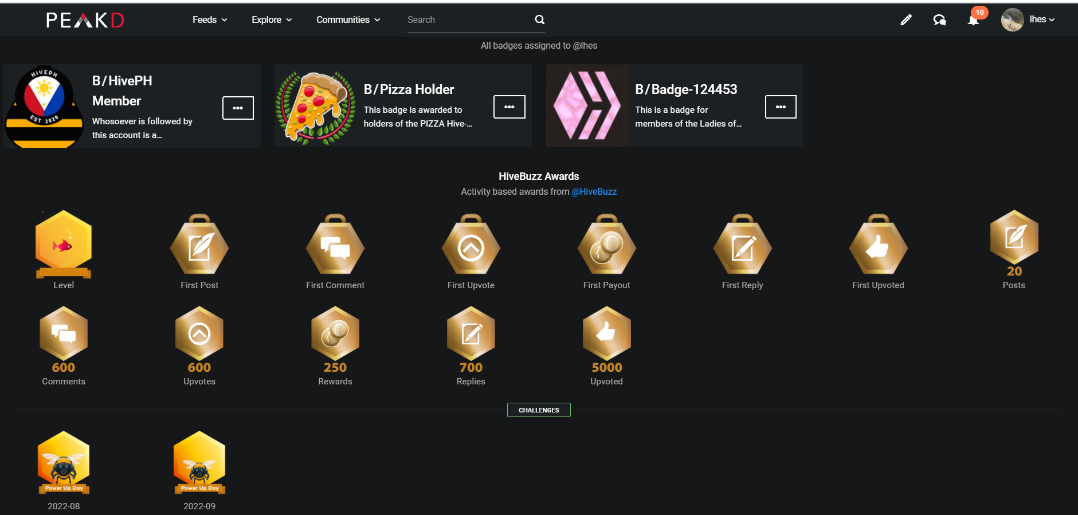
Task: Click the Pizza Holder 'This badge is awarded to' description
Action: click(x=418, y=117)
